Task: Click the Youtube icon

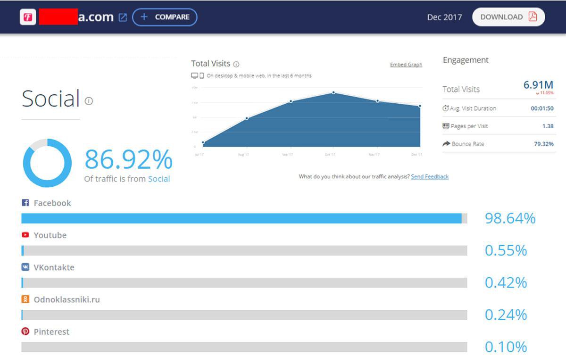Action: (25, 235)
